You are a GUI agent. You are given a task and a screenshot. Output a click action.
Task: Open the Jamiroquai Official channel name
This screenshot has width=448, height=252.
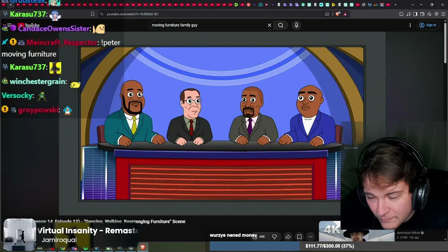coord(408,233)
